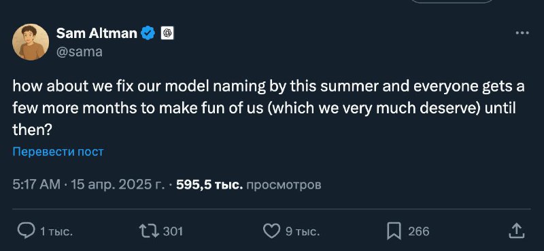The width and height of the screenshot is (544, 251).
Task: Open the 5:17 AM post timestamp
Action: (37, 185)
